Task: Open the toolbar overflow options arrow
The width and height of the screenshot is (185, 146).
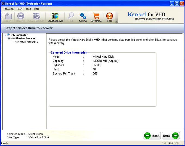Action: 116,22
